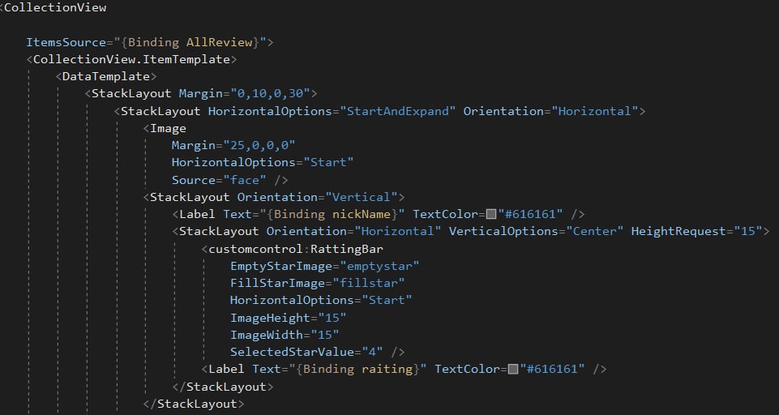Click color swatch beside raiting TextColor #616161

[513, 369]
